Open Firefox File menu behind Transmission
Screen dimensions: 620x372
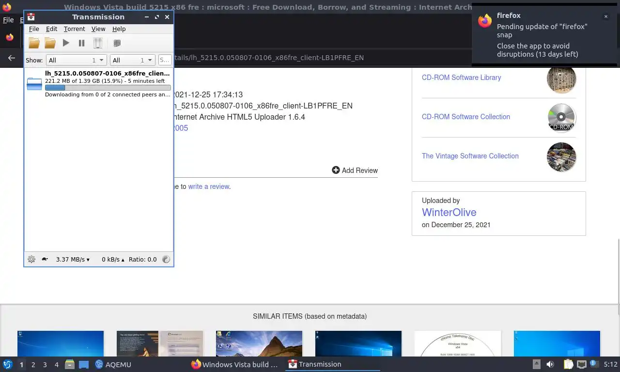coord(8,20)
